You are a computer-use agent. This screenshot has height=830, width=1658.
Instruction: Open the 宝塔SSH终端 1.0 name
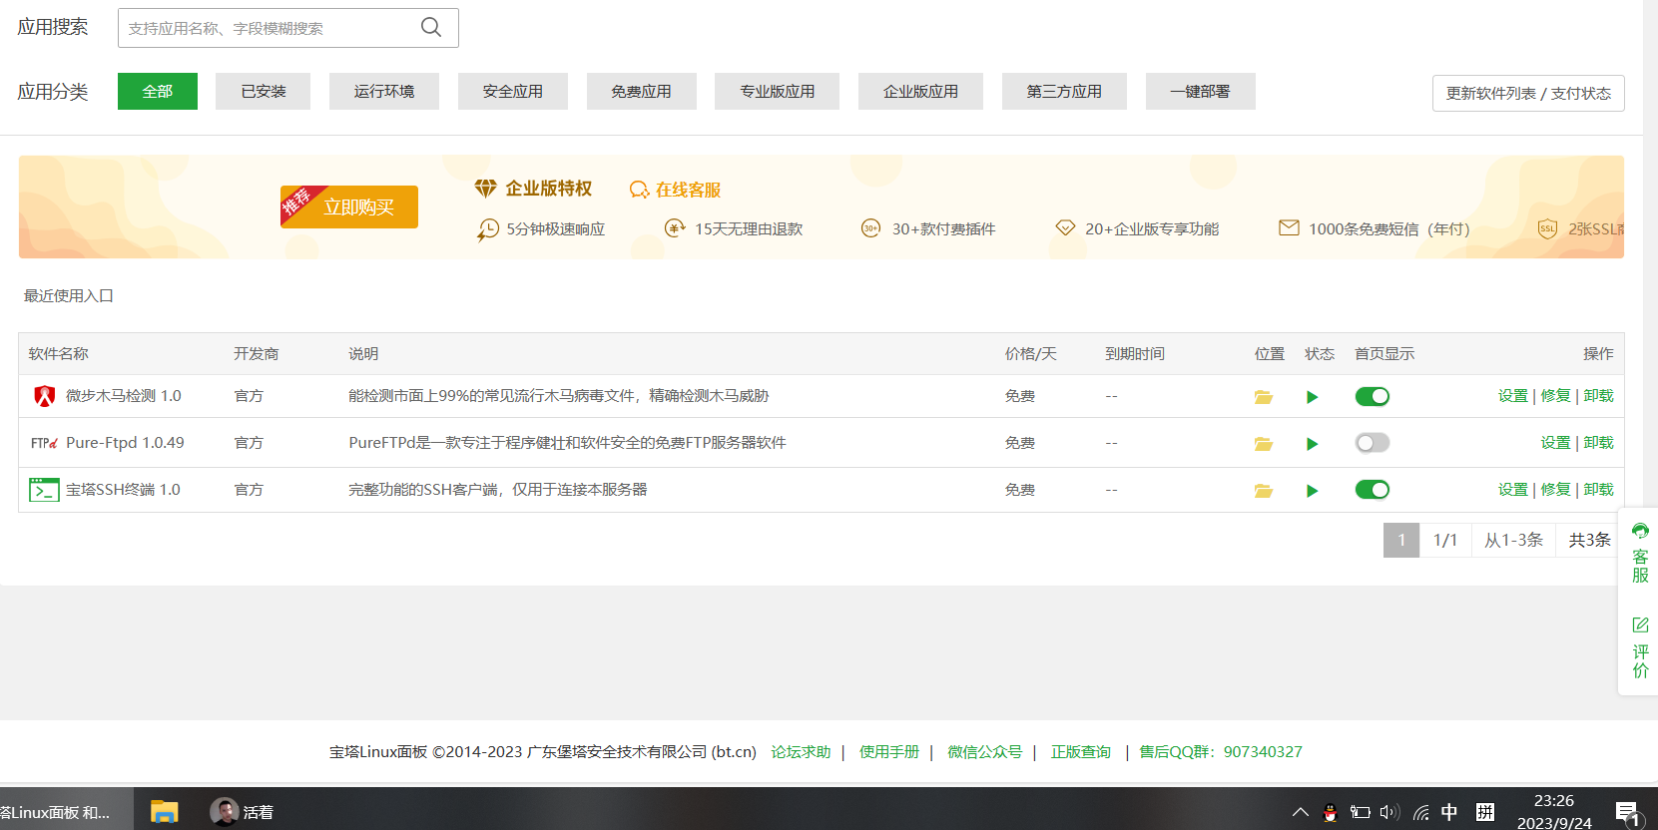pos(123,490)
